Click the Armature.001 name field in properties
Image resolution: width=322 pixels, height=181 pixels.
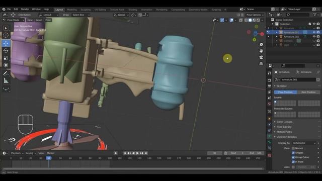(x=298, y=79)
